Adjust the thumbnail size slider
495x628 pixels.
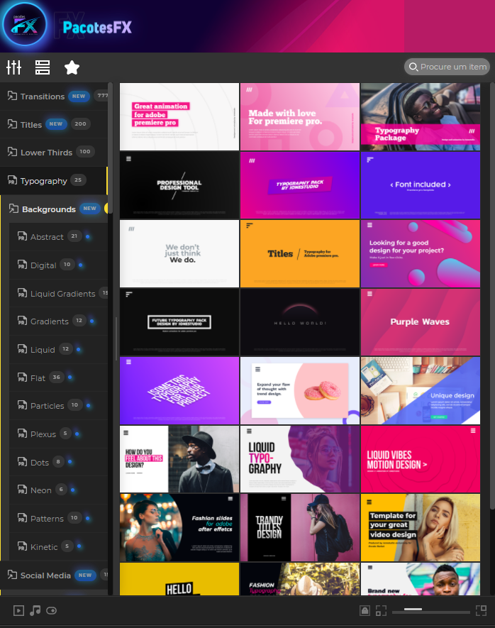coord(413,610)
